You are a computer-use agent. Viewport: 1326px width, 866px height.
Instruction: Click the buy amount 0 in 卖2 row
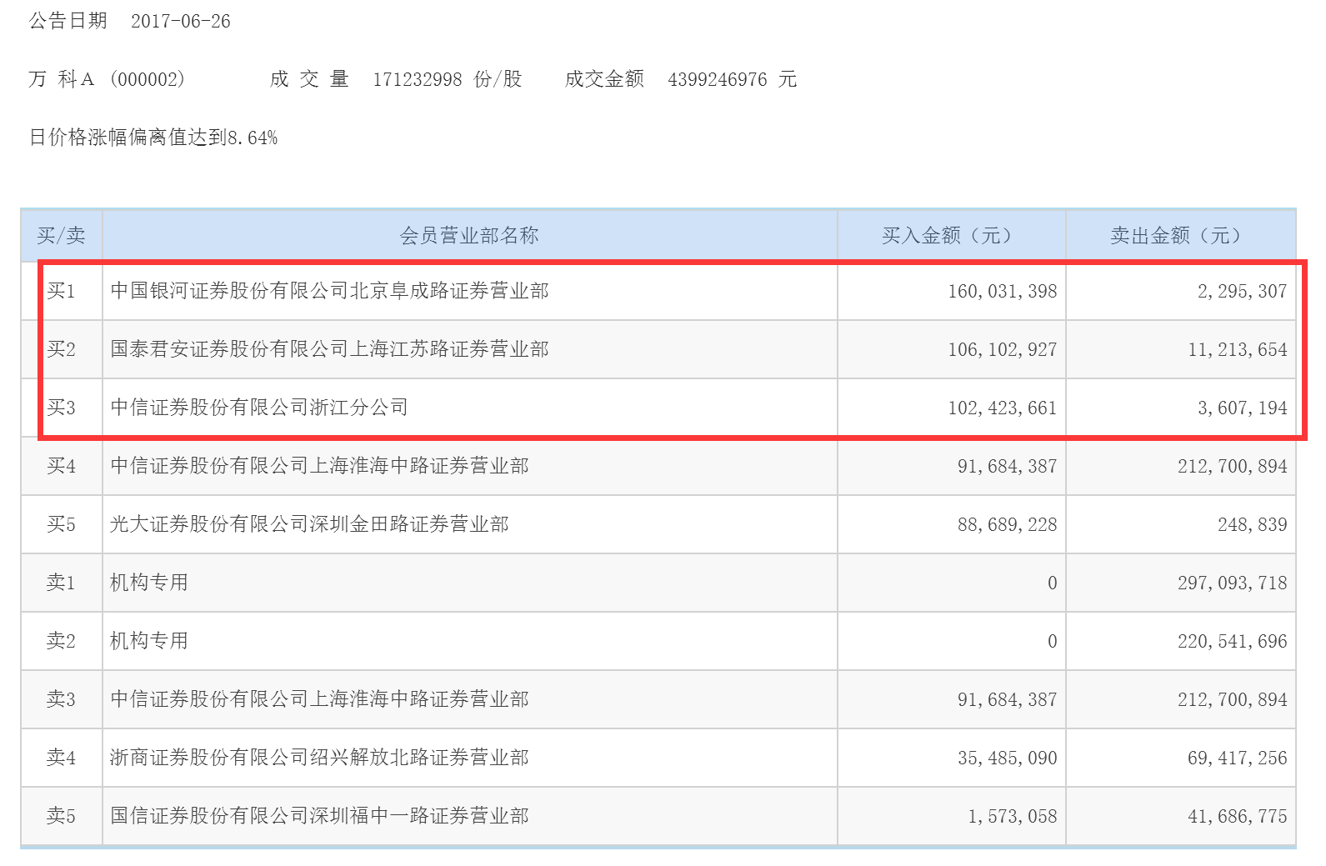tap(1052, 641)
